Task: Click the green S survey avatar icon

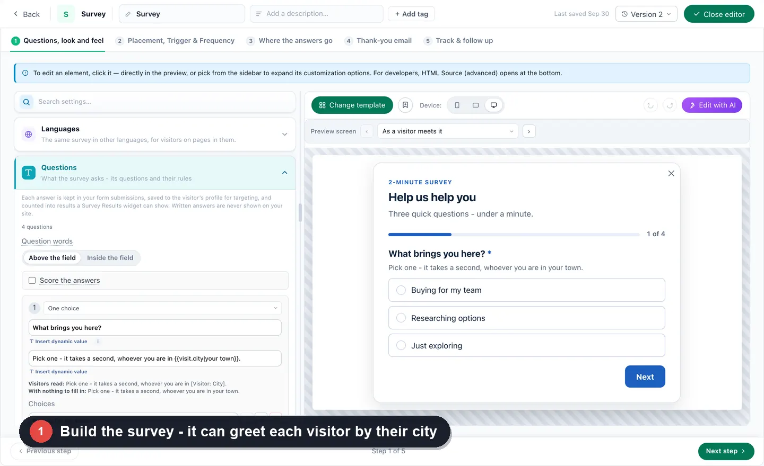Action: coord(66,14)
